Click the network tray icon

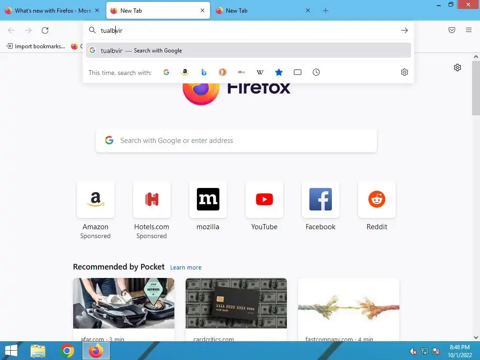point(425,351)
